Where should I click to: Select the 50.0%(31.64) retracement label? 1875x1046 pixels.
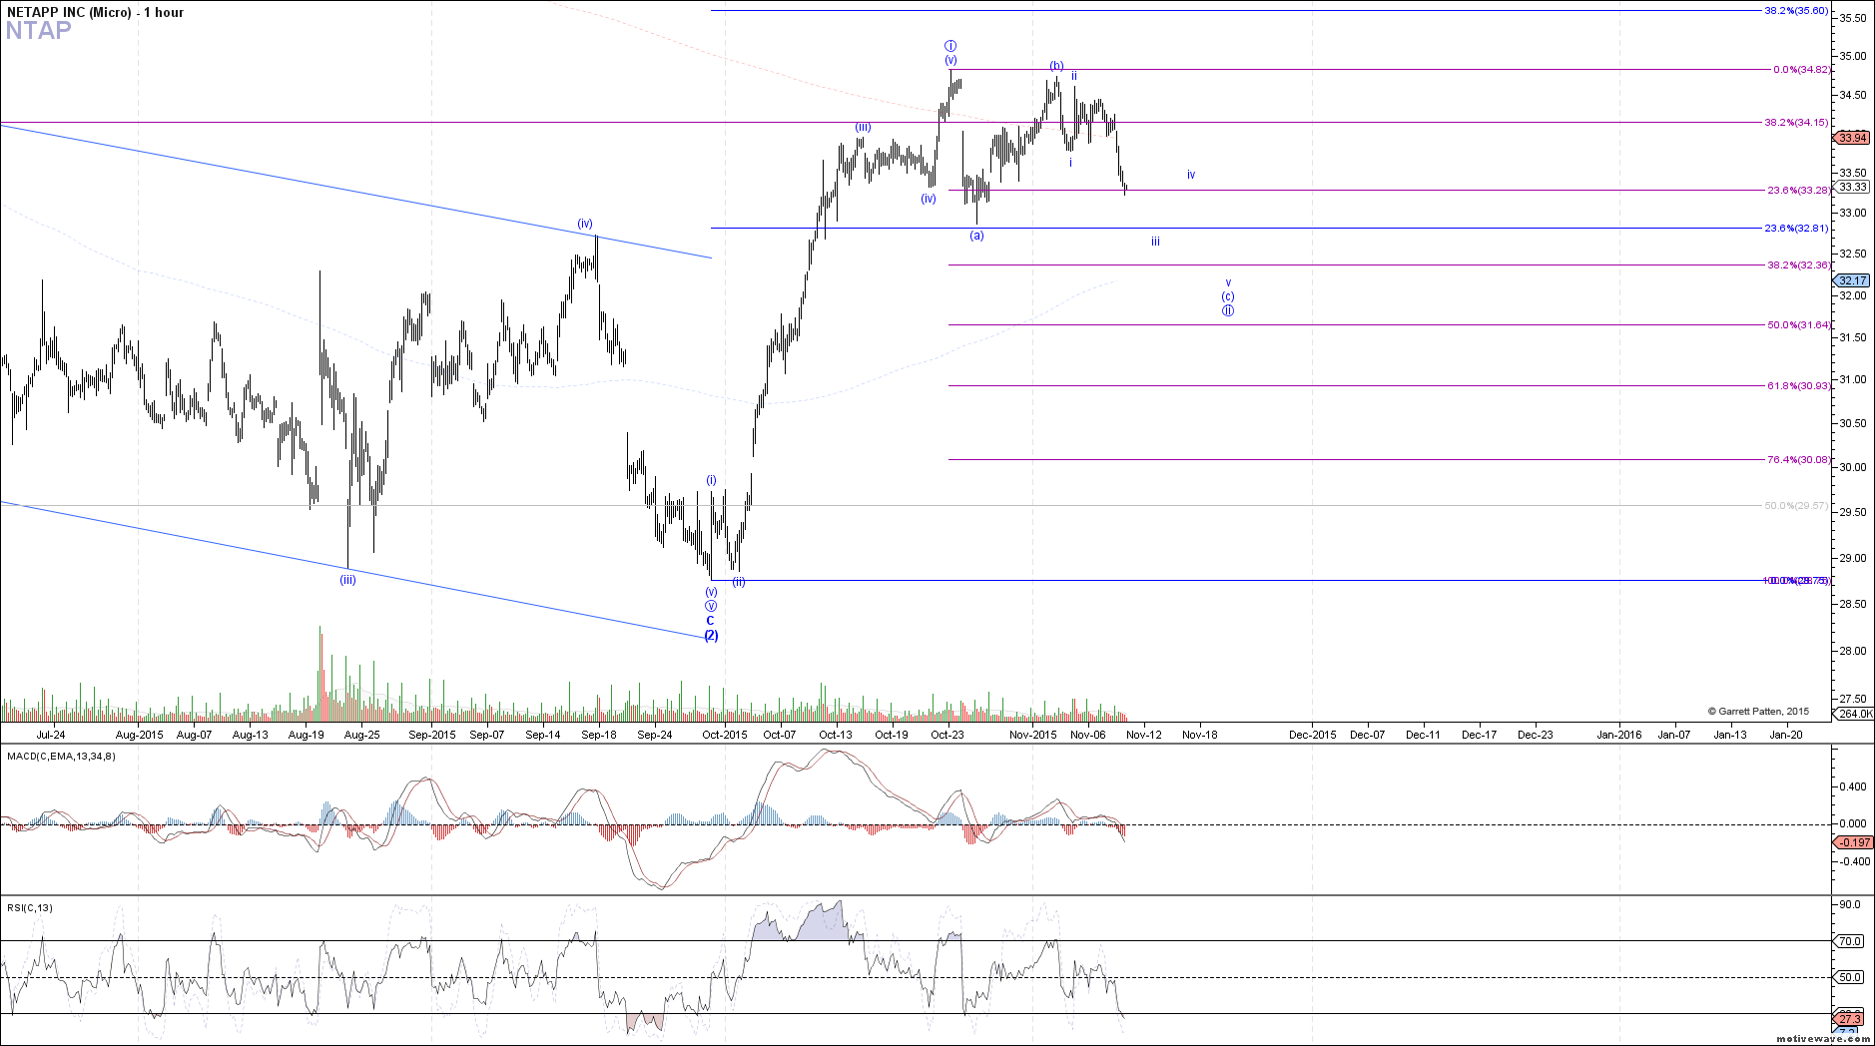(x=1799, y=325)
